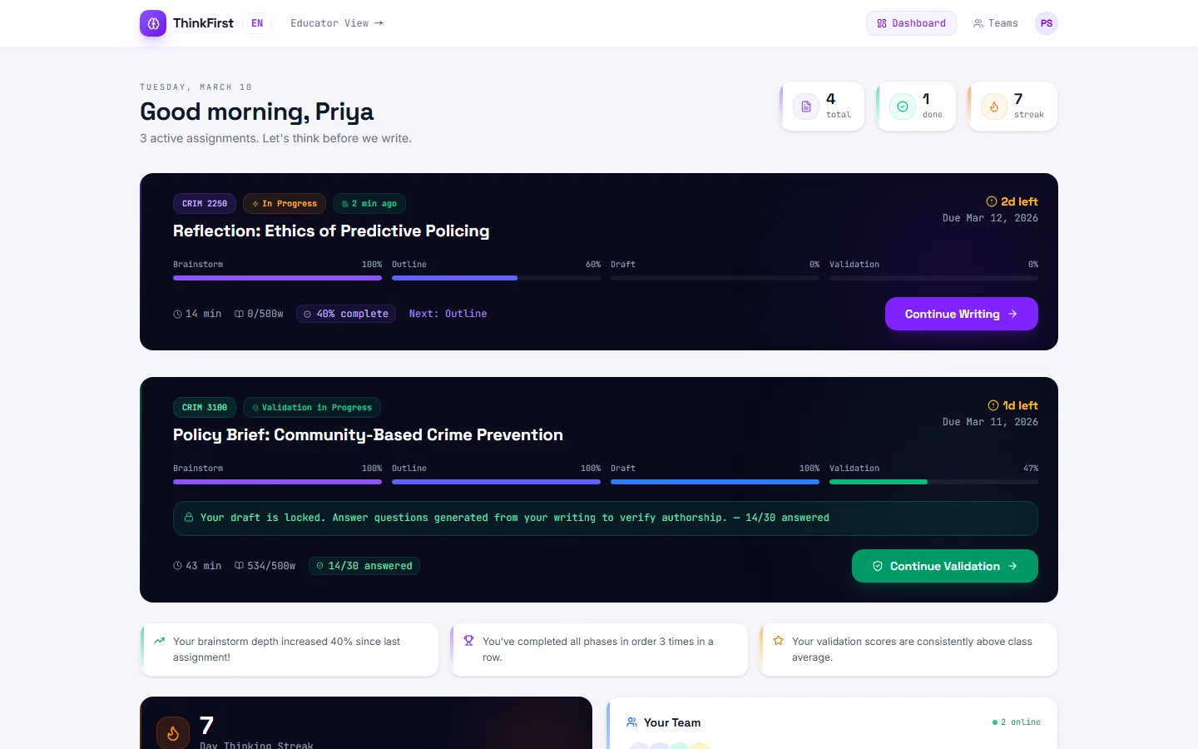Click the Outline 60% progress bar
Image resolution: width=1198 pixels, height=749 pixels.
click(x=496, y=278)
